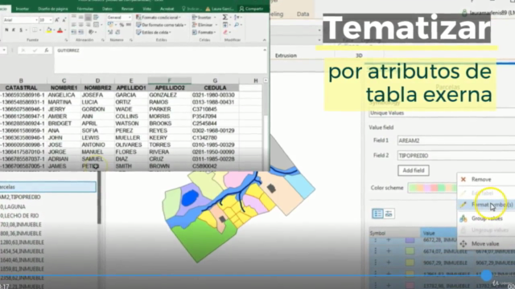Screen dimensions: 515x289
Task: Click the text orientation icon
Action: coord(91,32)
